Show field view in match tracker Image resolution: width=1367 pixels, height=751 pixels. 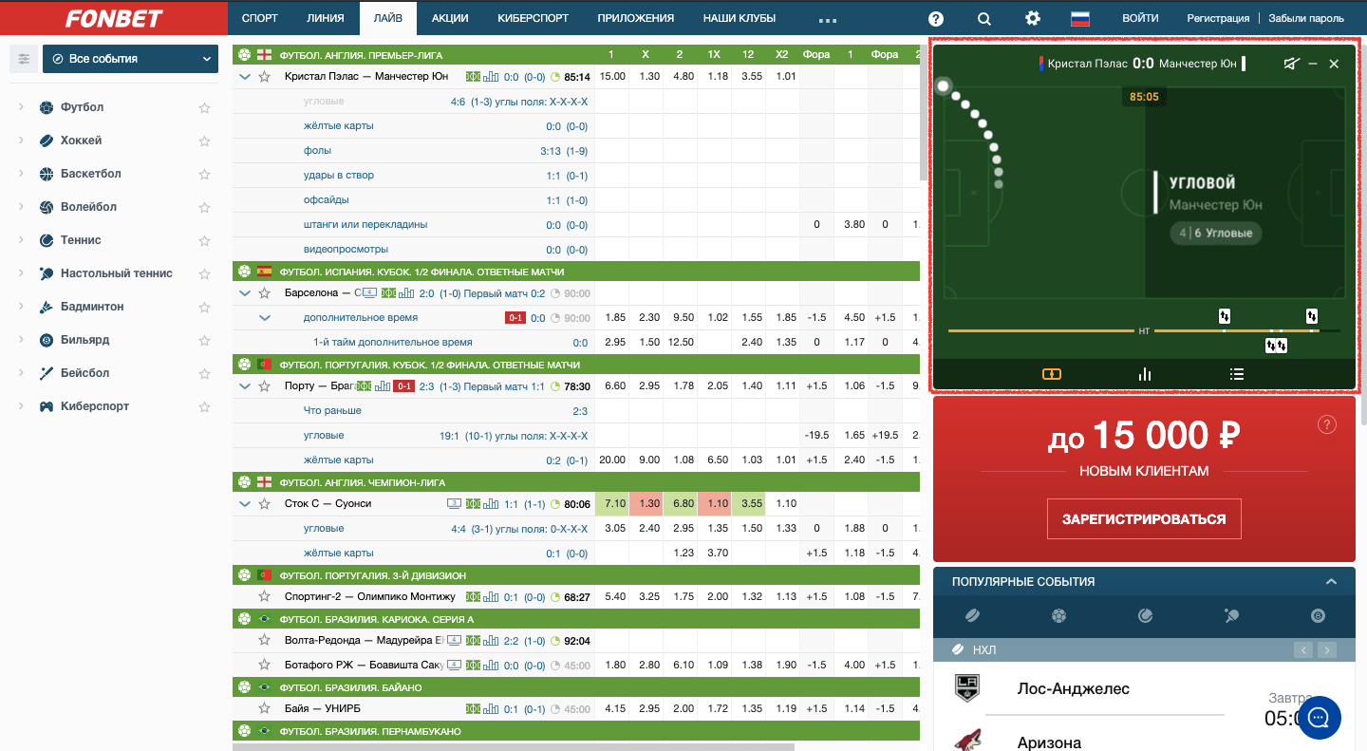coord(1051,374)
